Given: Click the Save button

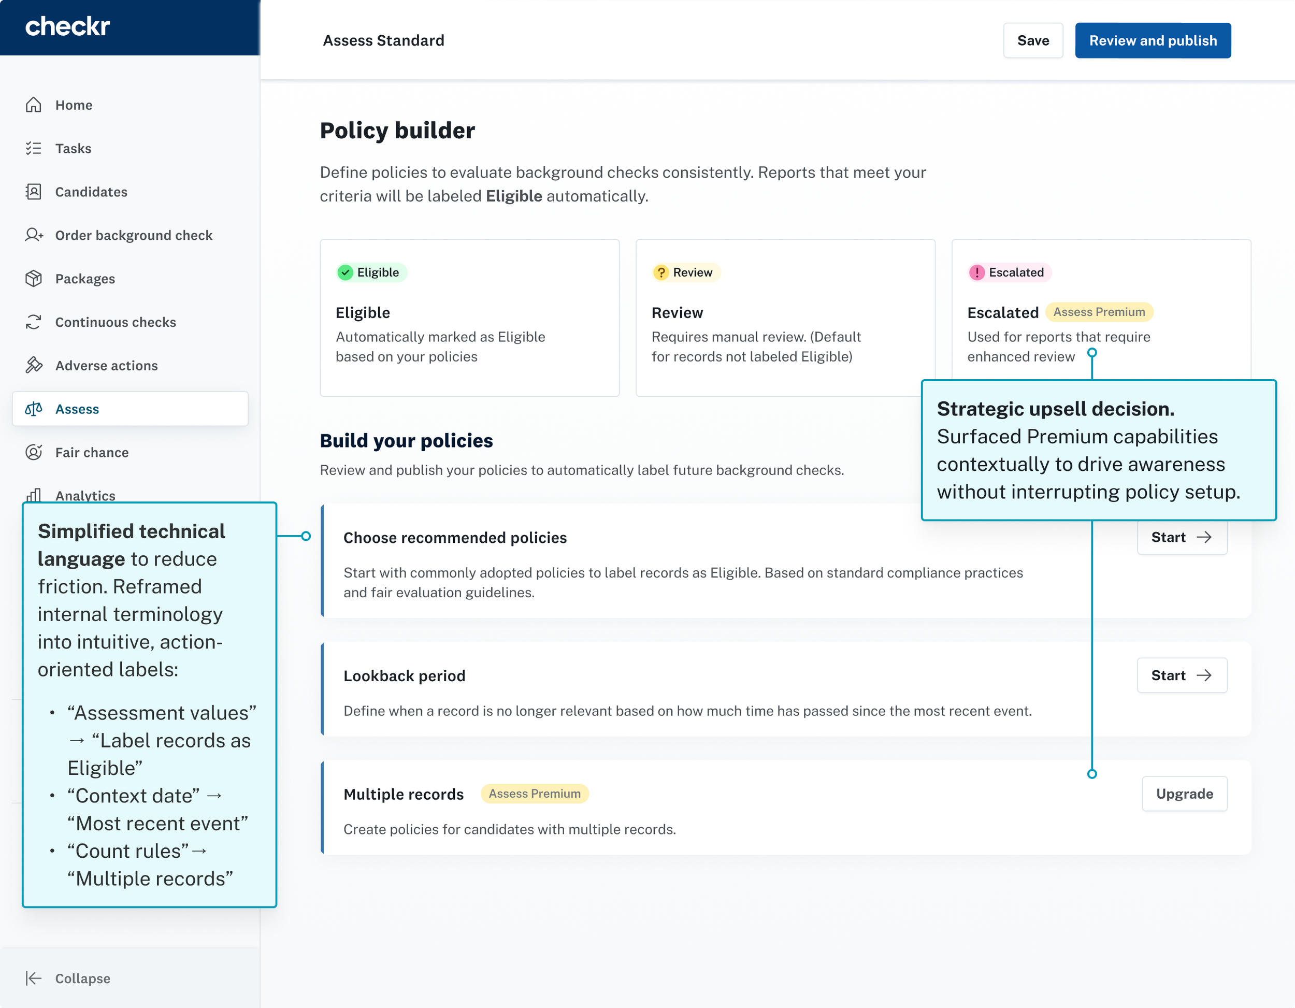Looking at the screenshot, I should (x=1032, y=40).
